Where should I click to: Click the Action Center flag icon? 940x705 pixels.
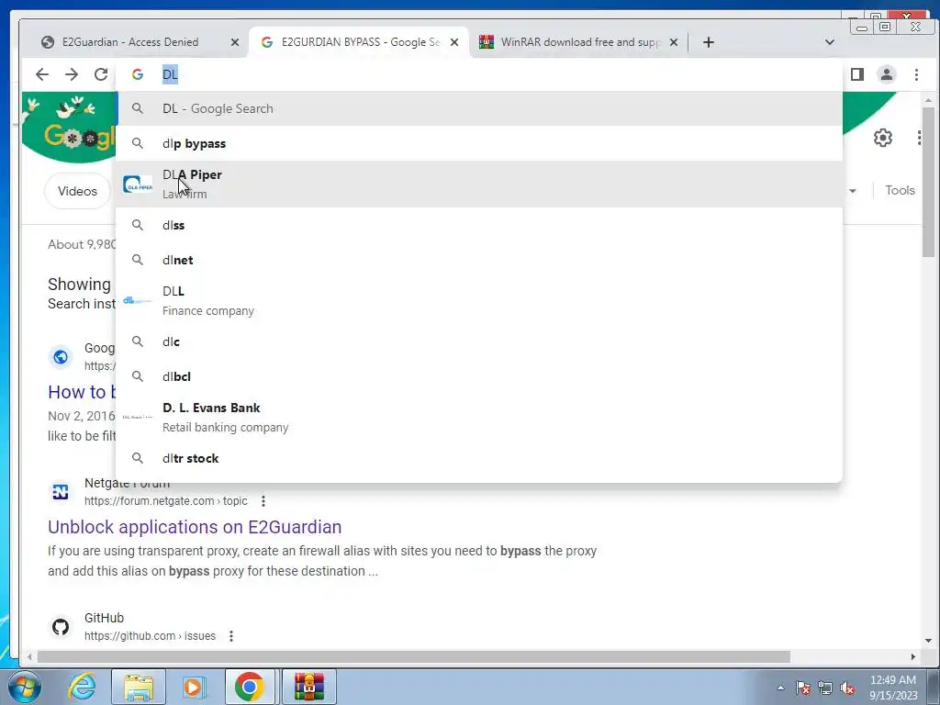coord(803,688)
